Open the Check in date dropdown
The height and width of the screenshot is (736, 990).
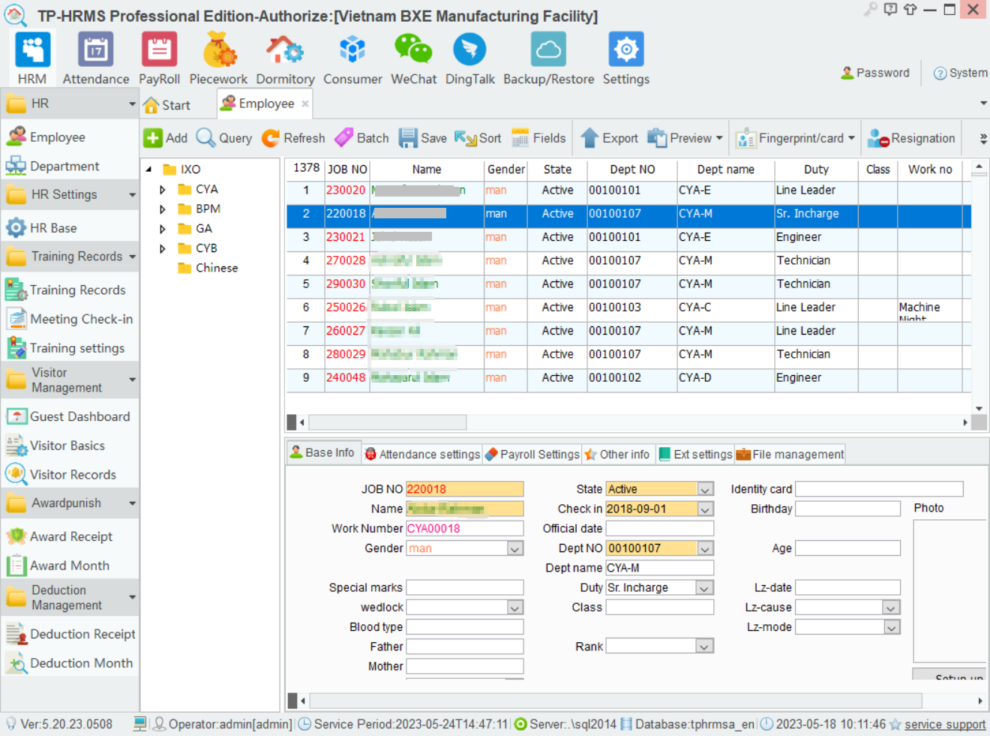(x=705, y=509)
